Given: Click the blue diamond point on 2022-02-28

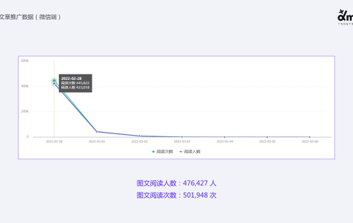Looking at the screenshot, I should pyautogui.click(x=54, y=84).
